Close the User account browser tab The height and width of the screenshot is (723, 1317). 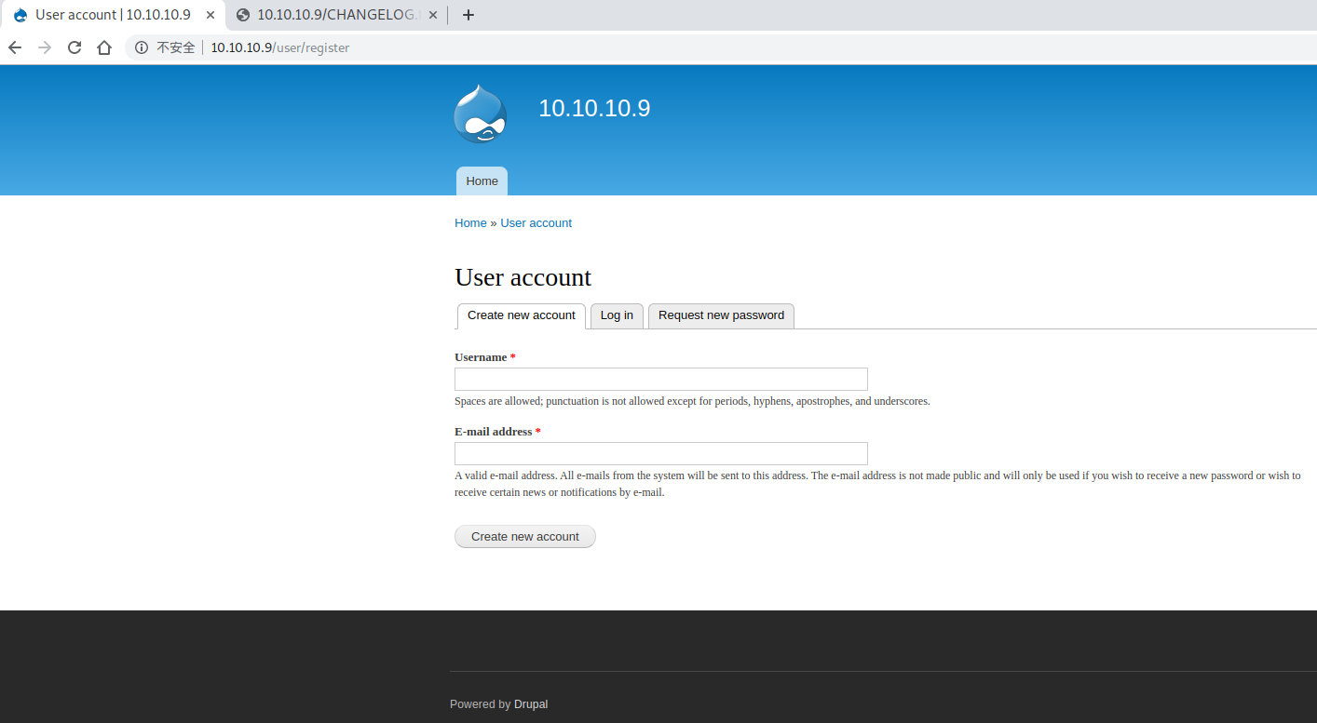(x=210, y=15)
